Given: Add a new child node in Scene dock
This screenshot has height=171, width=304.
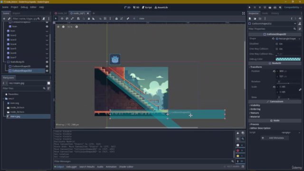Looking at the screenshot, I should 4,19.
